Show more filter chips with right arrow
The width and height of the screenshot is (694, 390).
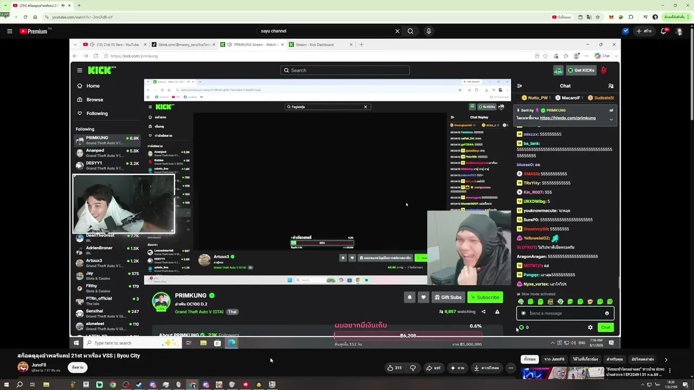(666, 359)
